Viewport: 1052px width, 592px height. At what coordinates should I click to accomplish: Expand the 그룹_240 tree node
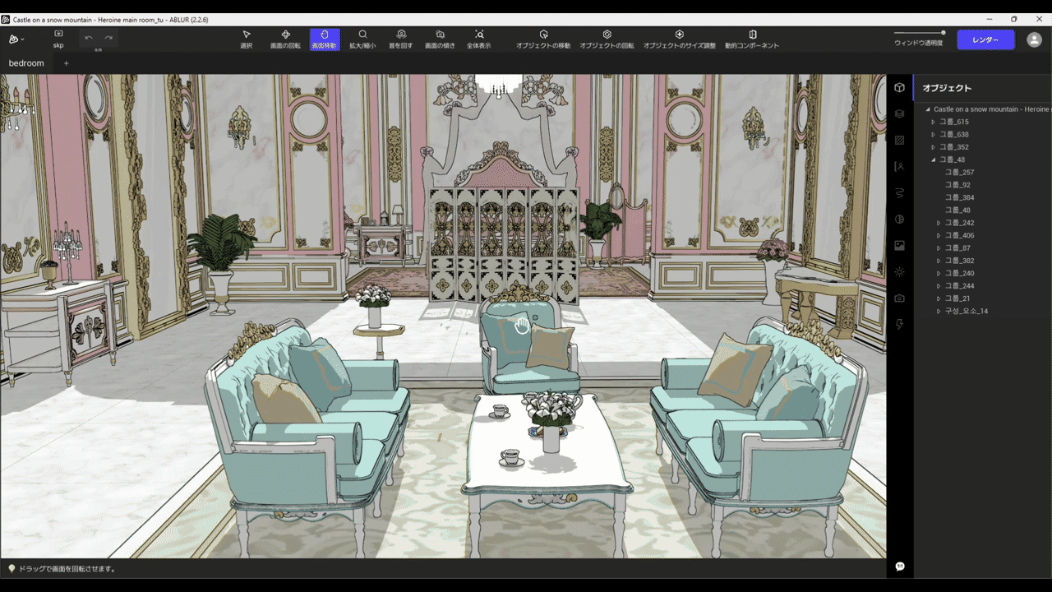click(x=939, y=273)
